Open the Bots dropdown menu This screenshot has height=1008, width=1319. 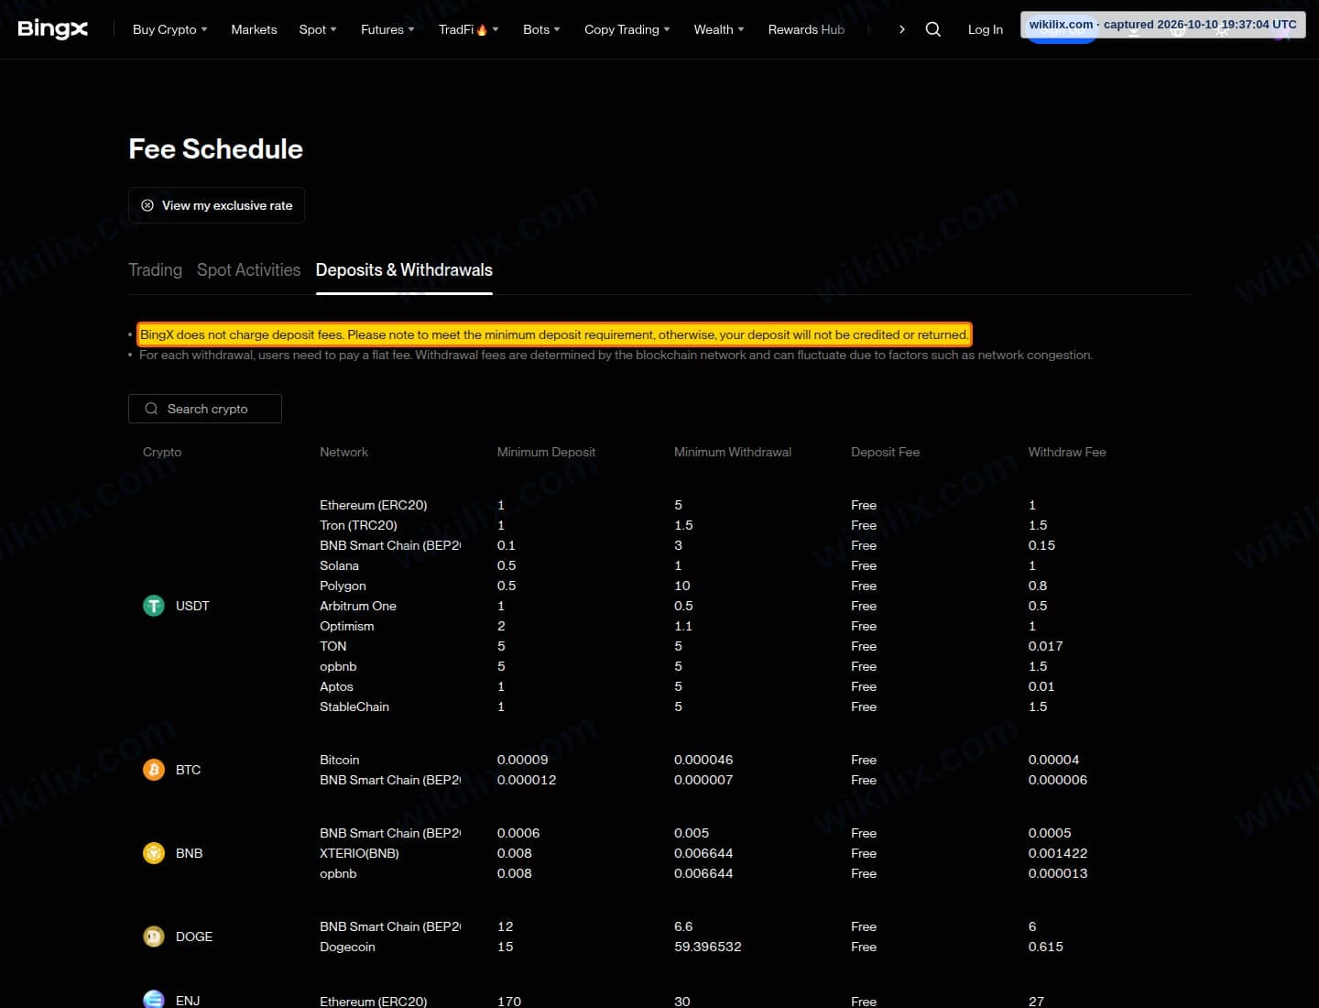tap(541, 29)
